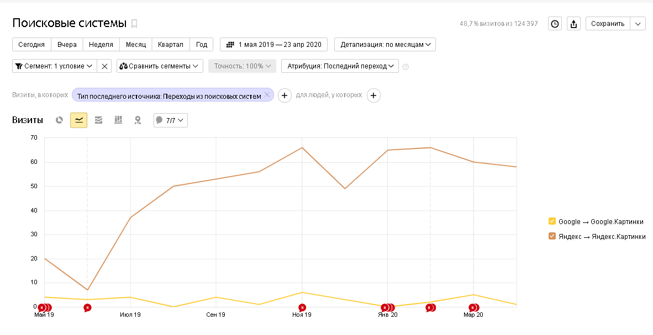This screenshot has height=335, width=653.
Task: Select the Неделя period tab
Action: (x=101, y=45)
